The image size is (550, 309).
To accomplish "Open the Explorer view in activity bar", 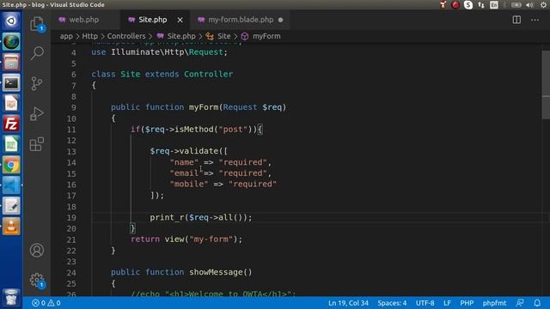I will (x=37, y=24).
